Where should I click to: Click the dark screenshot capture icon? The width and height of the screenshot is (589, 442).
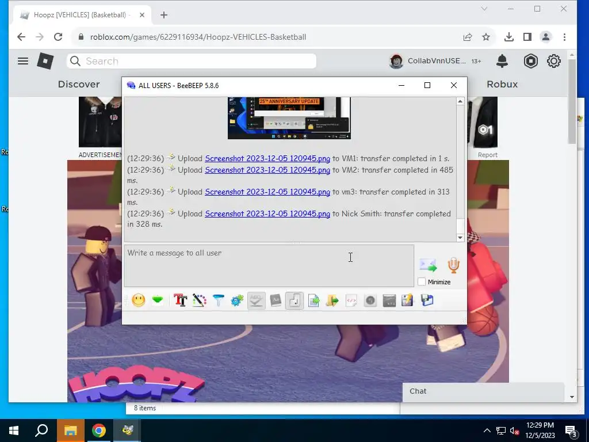pyautogui.click(x=389, y=300)
